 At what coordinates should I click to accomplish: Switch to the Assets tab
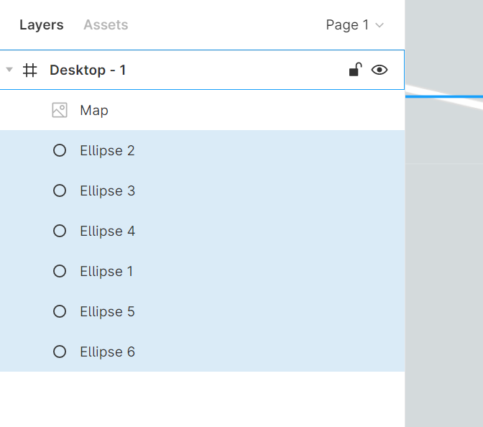coord(106,24)
